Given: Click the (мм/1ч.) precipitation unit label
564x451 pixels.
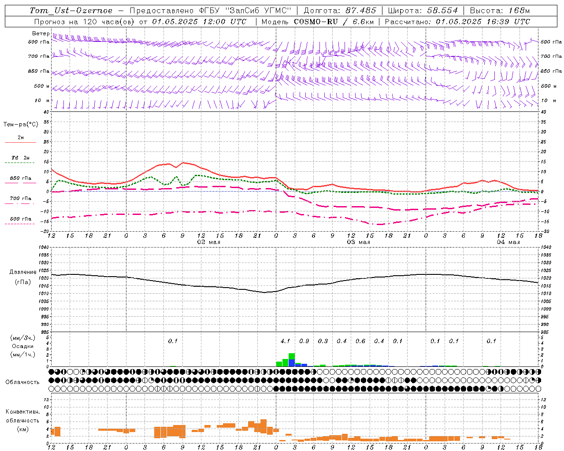Looking at the screenshot, I should pos(23,355).
